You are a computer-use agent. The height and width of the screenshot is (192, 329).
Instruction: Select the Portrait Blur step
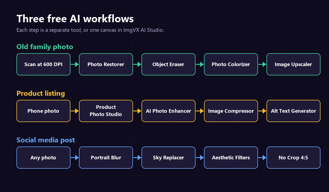tap(106, 158)
